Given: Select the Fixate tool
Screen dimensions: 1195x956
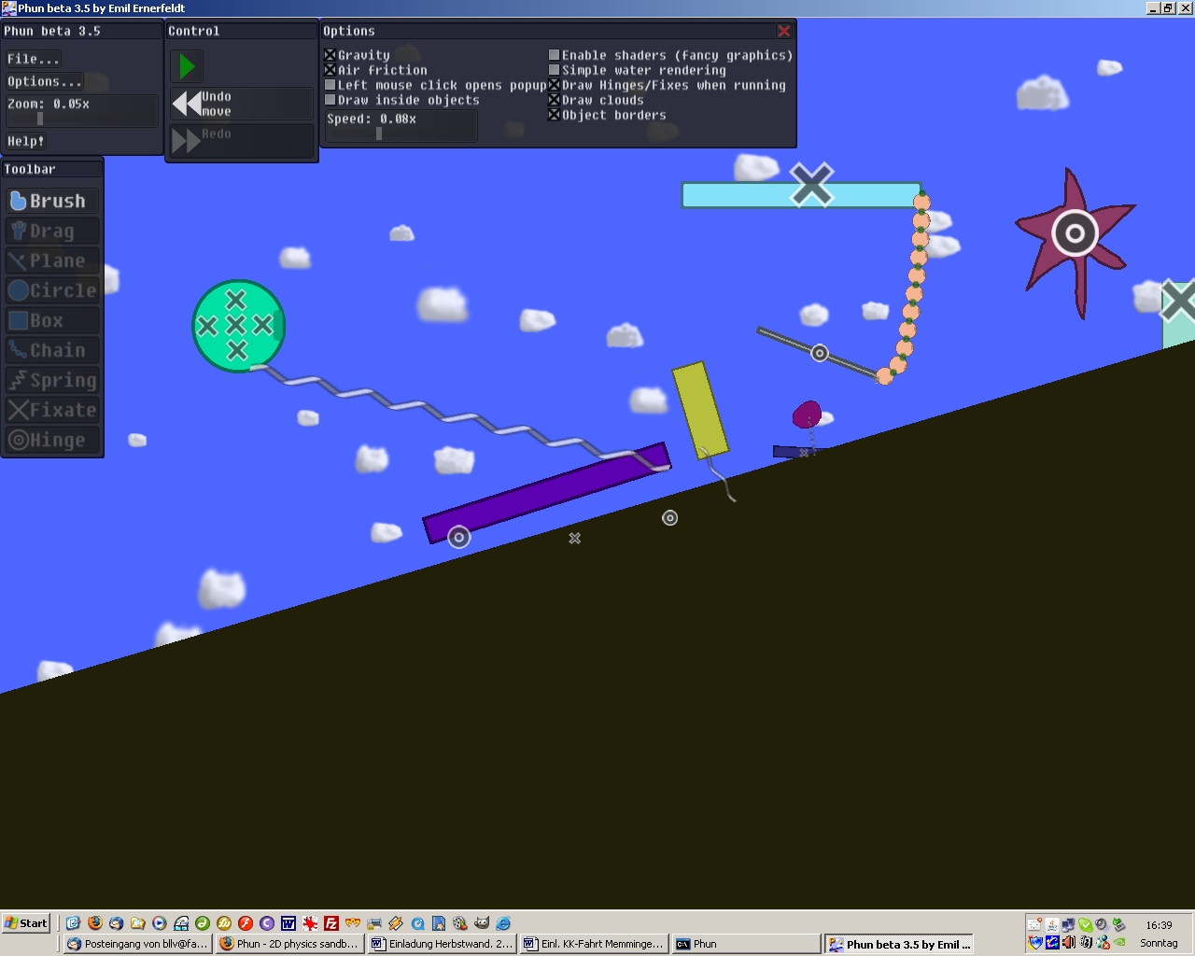Looking at the screenshot, I should point(52,410).
